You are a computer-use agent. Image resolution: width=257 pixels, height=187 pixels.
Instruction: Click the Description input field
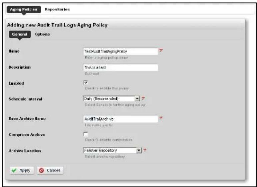(x=121, y=67)
